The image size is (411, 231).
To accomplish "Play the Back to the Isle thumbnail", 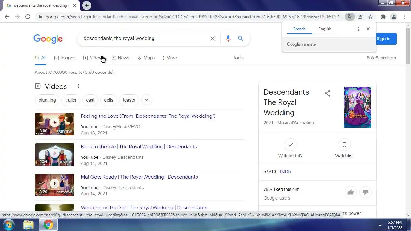I will click(x=55, y=155).
